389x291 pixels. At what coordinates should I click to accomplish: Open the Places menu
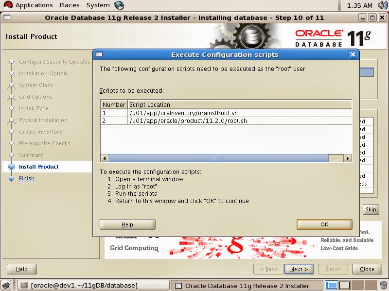[70, 5]
